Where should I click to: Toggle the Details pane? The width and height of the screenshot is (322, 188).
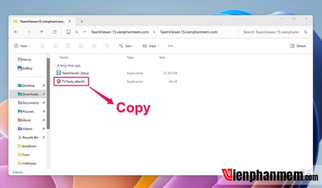[298, 46]
